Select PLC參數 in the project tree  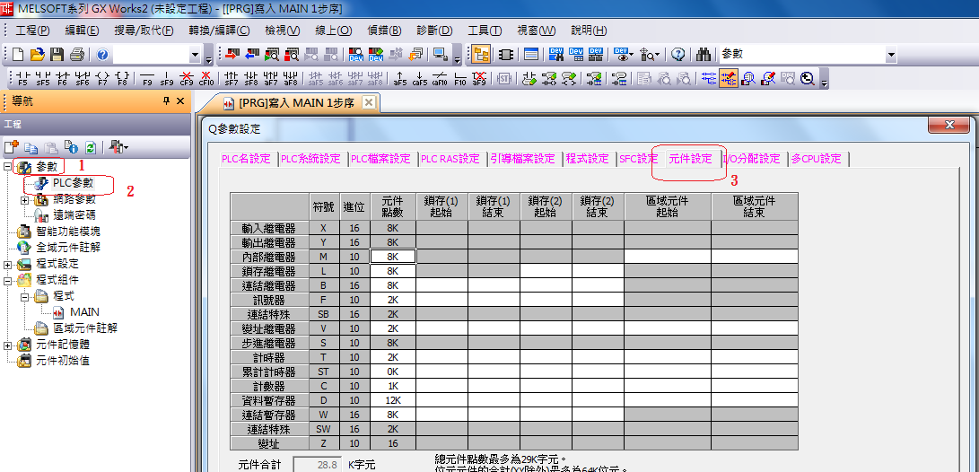click(72, 183)
